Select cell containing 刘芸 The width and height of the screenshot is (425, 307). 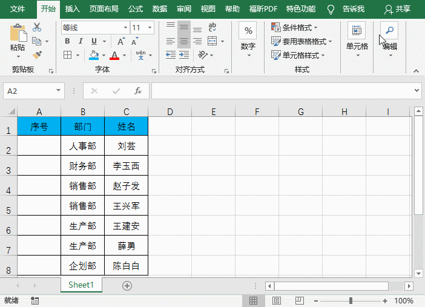[126, 146]
